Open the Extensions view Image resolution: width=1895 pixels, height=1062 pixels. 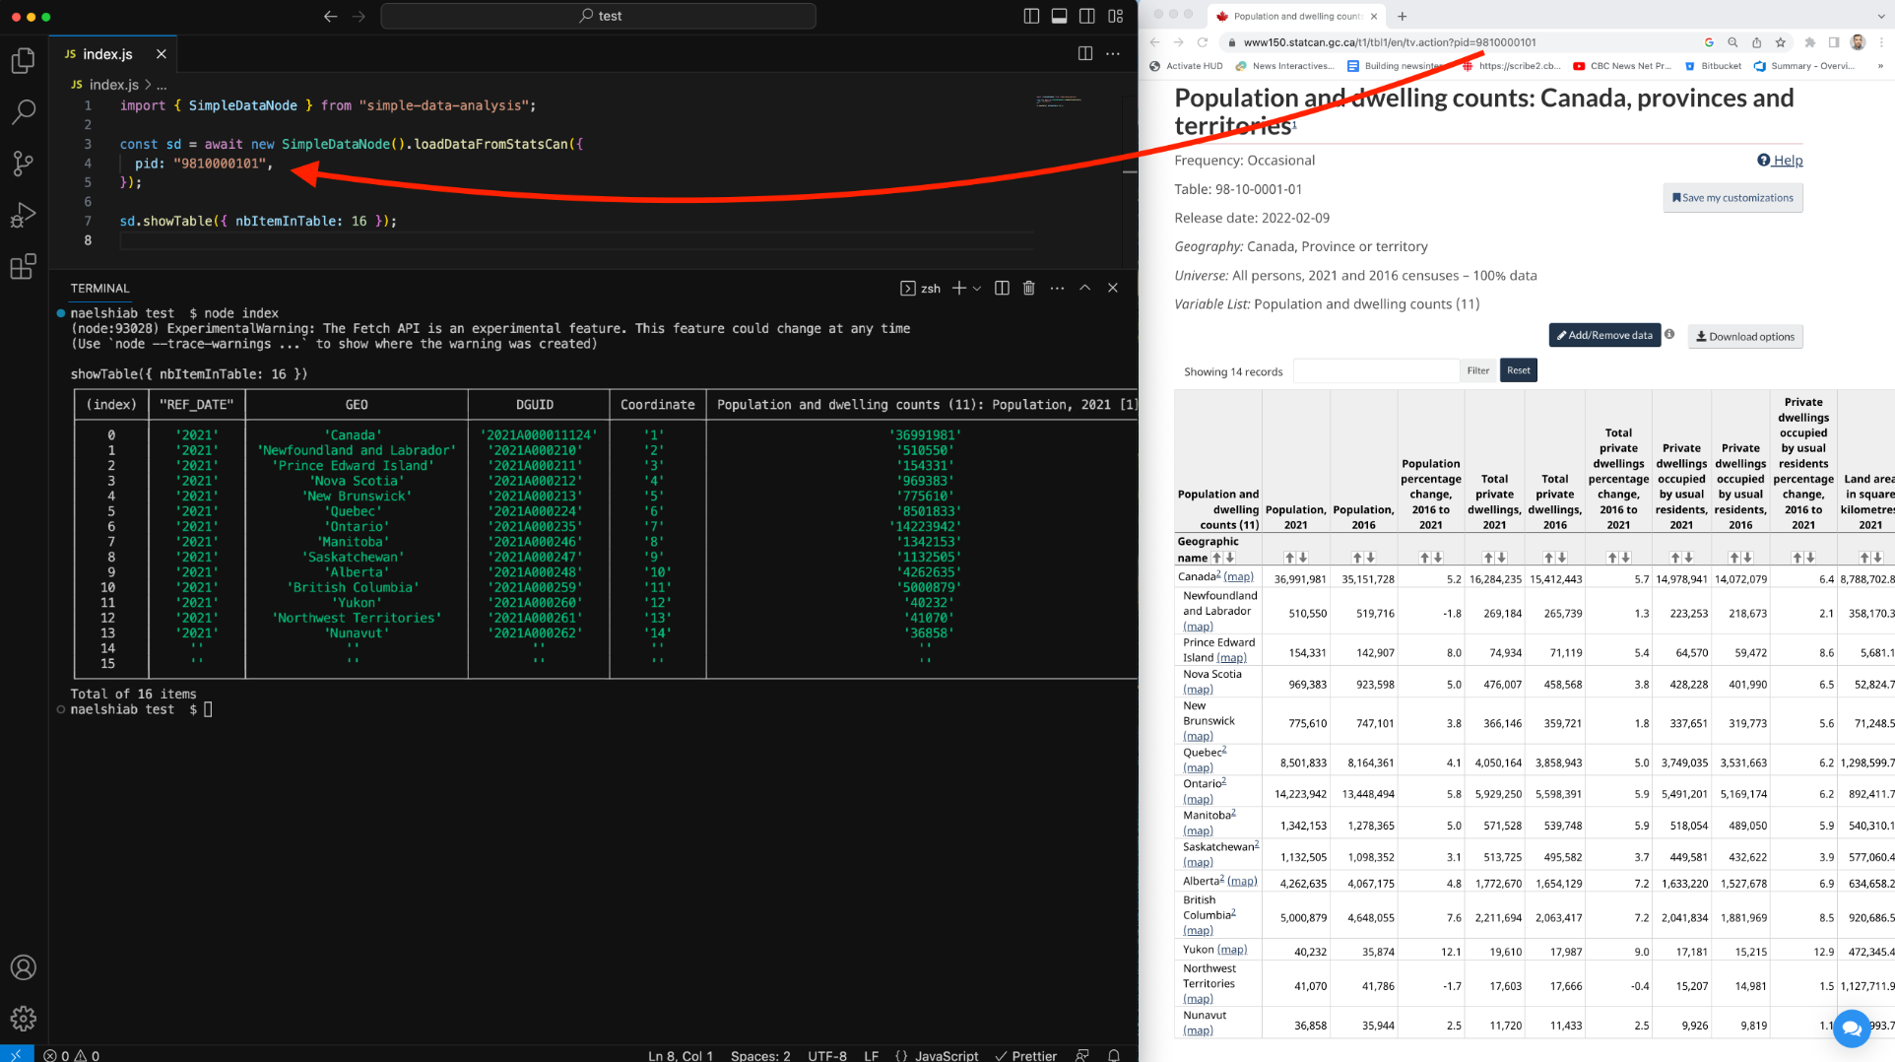click(x=23, y=266)
